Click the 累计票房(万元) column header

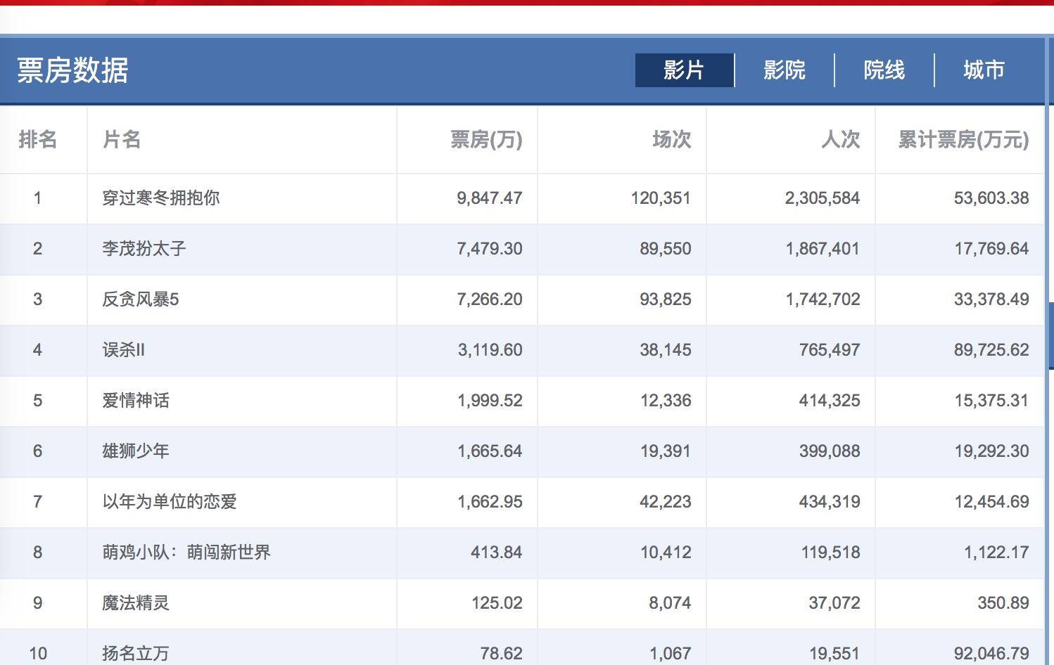963,139
